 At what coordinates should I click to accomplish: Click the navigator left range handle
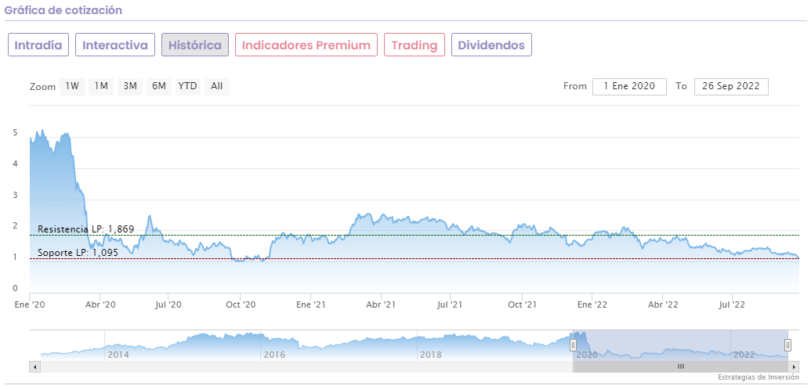[x=573, y=345]
